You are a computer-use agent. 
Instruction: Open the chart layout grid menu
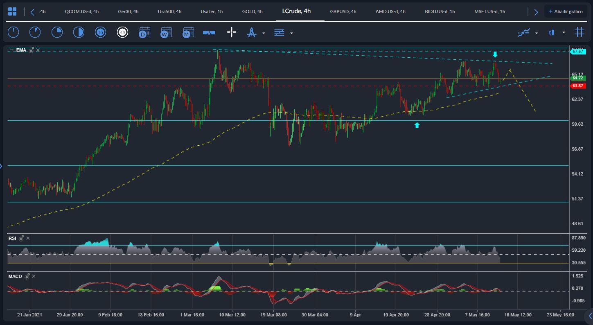point(12,11)
